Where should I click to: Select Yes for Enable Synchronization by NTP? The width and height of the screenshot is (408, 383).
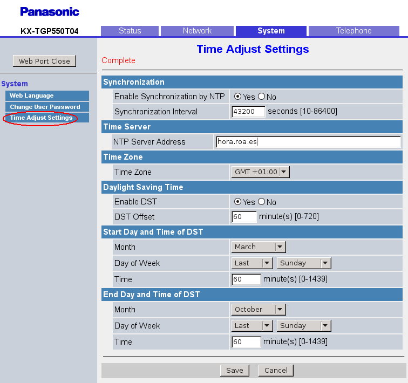coord(237,97)
